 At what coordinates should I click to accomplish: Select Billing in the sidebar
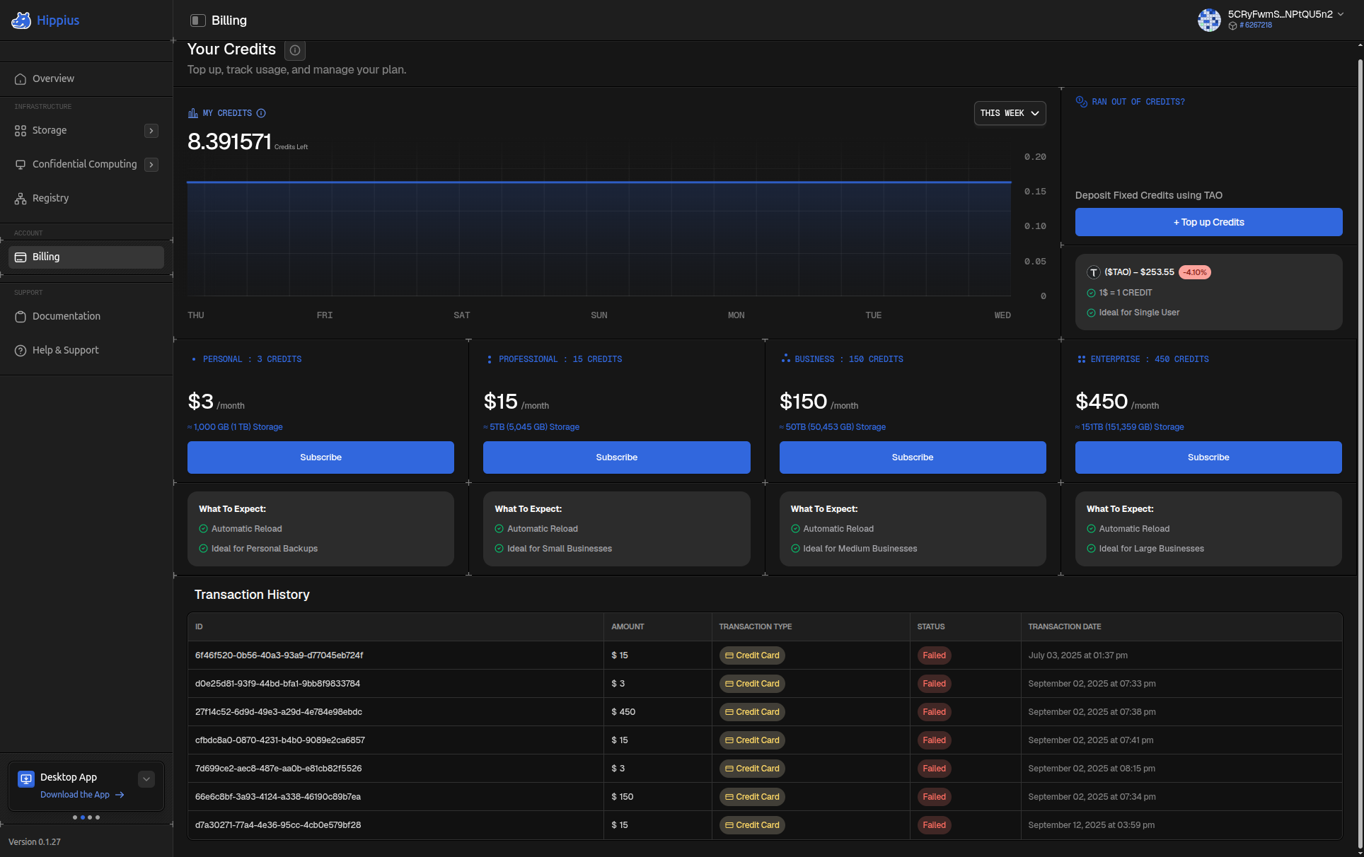pyautogui.click(x=86, y=257)
